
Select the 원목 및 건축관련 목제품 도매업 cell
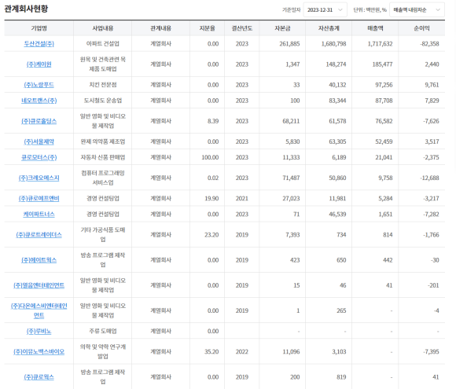pyautogui.click(x=103, y=64)
